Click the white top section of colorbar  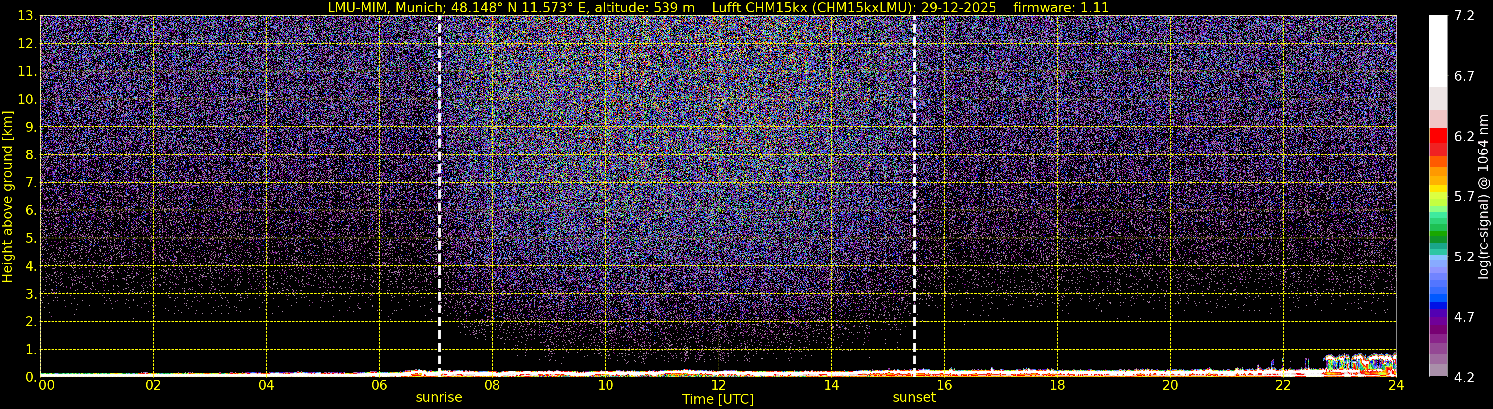pyautogui.click(x=1438, y=51)
